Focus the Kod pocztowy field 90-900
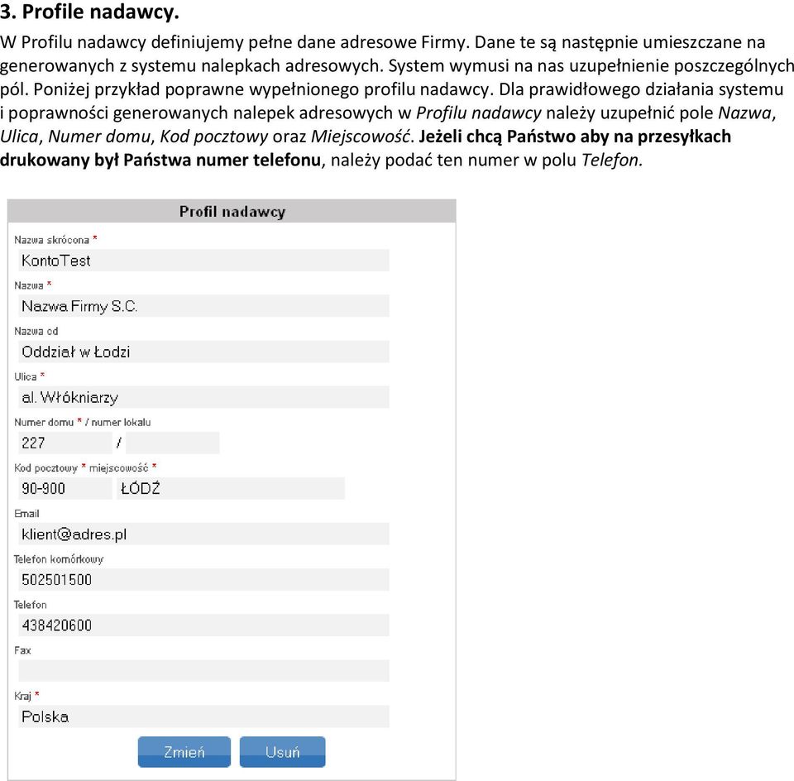Image resolution: width=794 pixels, height=781 pixels. click(x=65, y=488)
